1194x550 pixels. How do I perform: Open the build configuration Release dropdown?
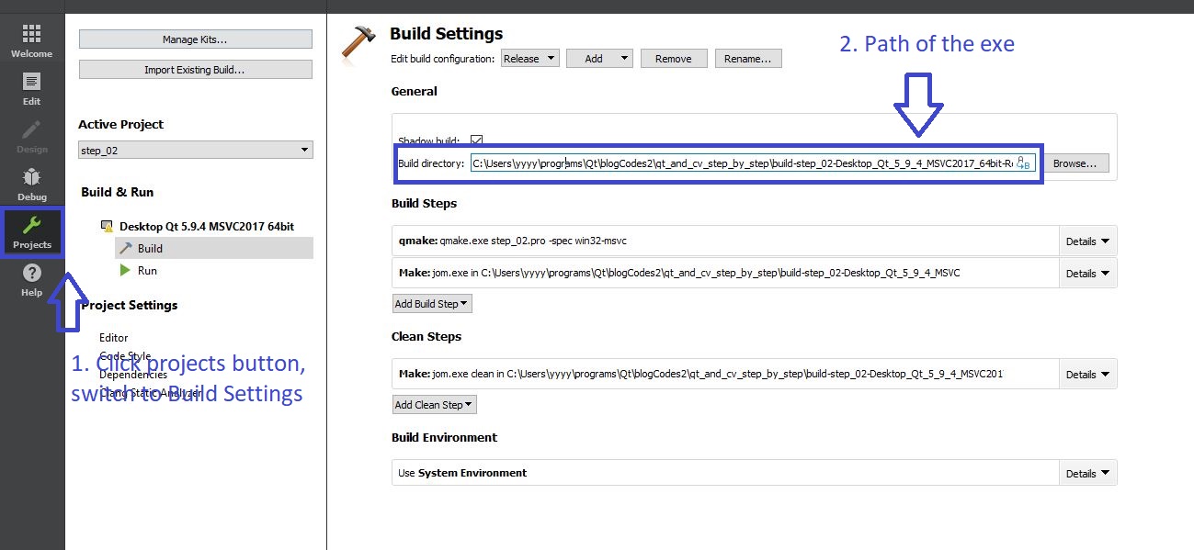coord(530,59)
